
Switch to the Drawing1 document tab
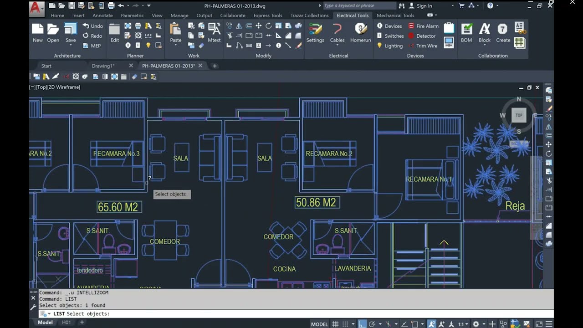tap(103, 66)
